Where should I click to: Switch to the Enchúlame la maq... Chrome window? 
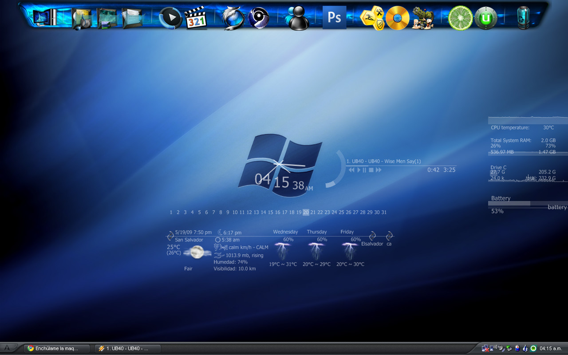(x=57, y=348)
